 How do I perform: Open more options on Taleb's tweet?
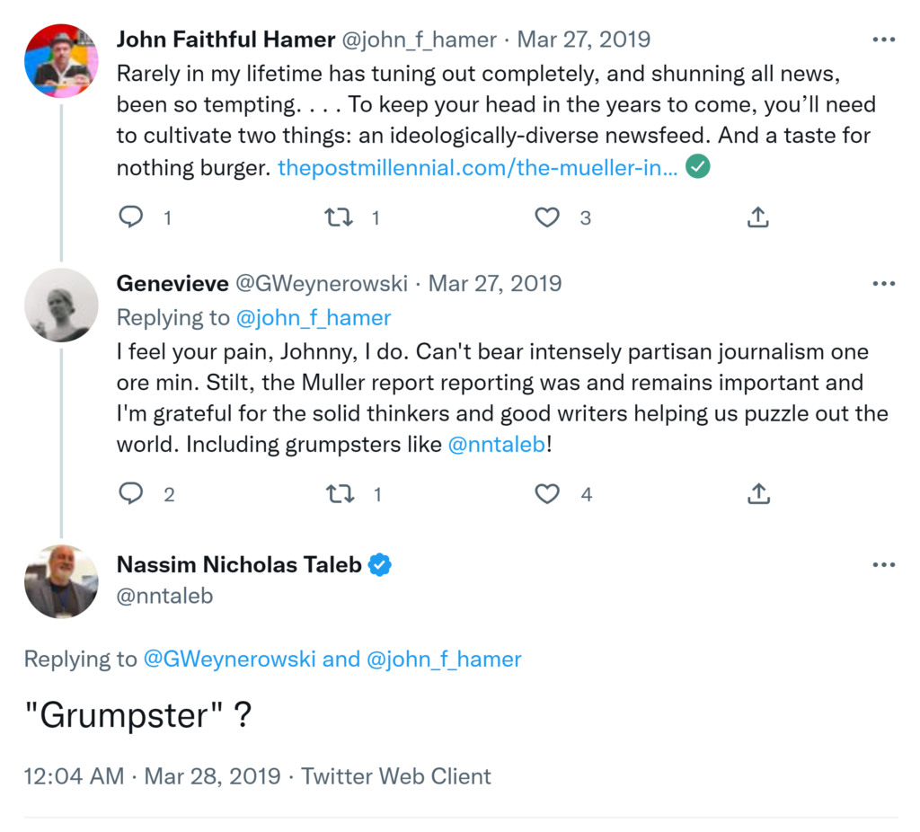[x=884, y=565]
